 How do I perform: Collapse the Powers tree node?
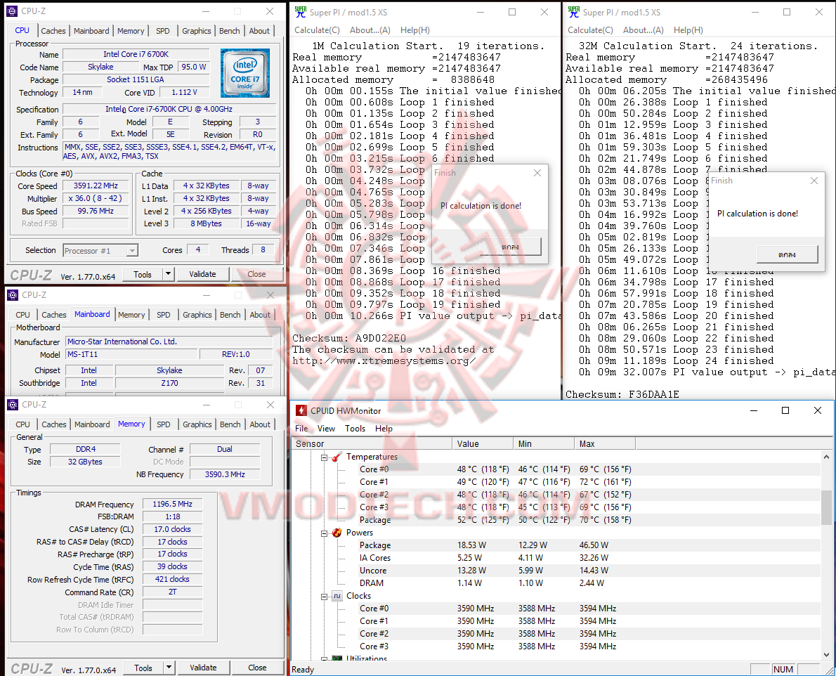click(x=324, y=533)
